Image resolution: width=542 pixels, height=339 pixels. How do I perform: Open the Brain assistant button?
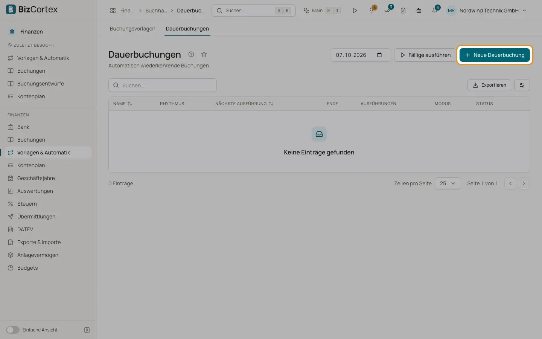click(322, 11)
